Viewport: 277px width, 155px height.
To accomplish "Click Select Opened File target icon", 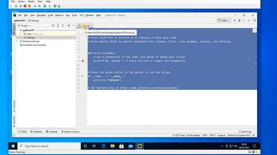I will click(x=53, y=26).
